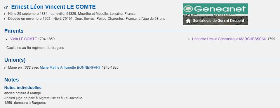This screenshot has height=108, width=280.
Task: Open Henriette Ursule Scholastique MARCHESSEAU's profile
Action: click(229, 39)
